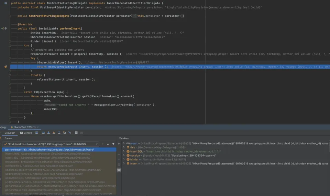Click binder.bindValues in the code editor
Viewport: 330px width, 196px height.
coord(51,62)
